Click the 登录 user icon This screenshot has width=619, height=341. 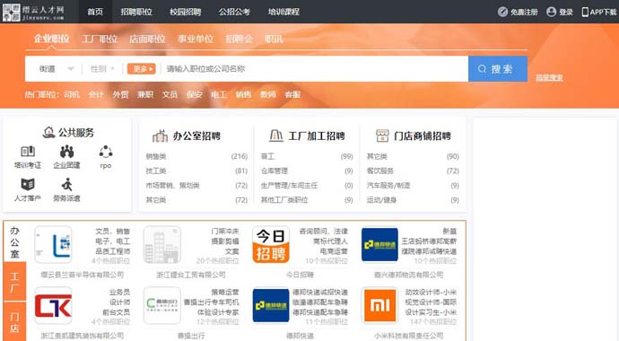click(552, 12)
